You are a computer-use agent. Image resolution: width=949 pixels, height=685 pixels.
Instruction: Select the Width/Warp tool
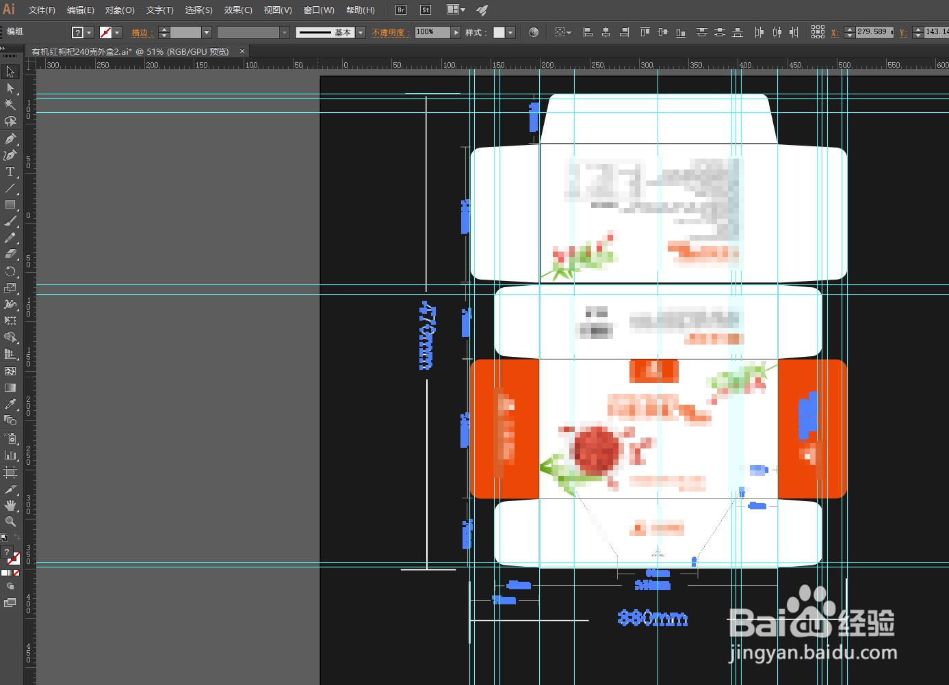pos(10,304)
